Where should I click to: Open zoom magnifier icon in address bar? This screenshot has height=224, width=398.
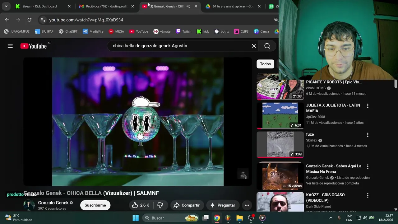click(276, 20)
